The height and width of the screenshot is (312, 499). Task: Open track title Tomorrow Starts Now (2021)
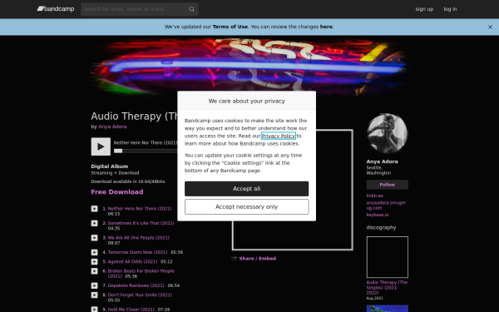click(137, 252)
